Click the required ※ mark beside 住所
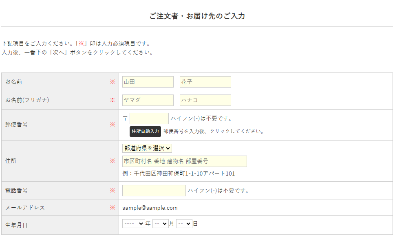This screenshot has width=395, height=235. (x=113, y=161)
